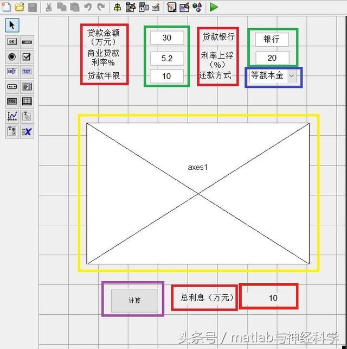This screenshot has width=347, height=349.
Task: Pick the Listbox palette tool
Action: click(x=27, y=87)
